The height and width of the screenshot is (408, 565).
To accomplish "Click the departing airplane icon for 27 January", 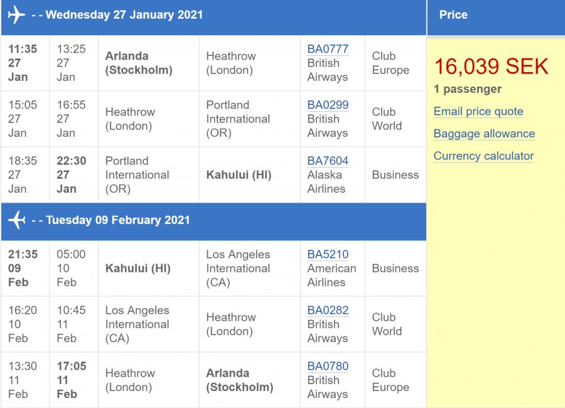I will [x=17, y=15].
